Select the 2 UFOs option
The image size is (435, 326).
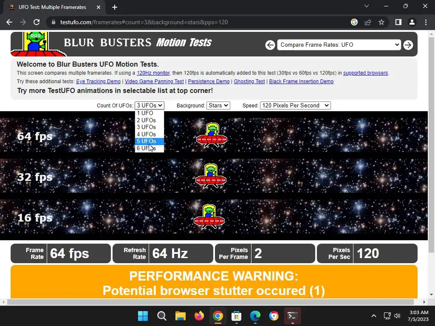coord(149,120)
